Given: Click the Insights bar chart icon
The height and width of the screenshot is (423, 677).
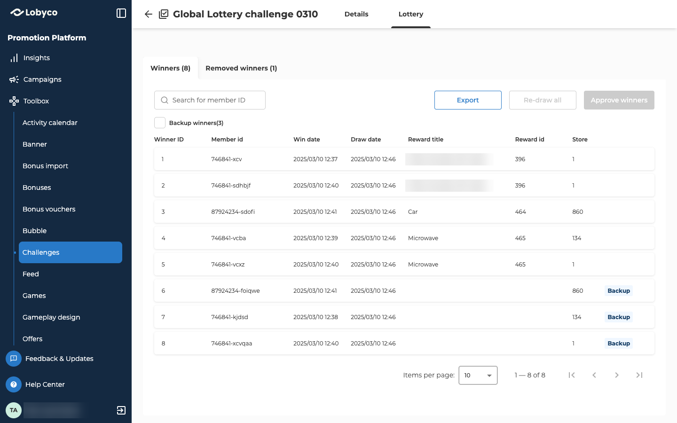Looking at the screenshot, I should (14, 58).
